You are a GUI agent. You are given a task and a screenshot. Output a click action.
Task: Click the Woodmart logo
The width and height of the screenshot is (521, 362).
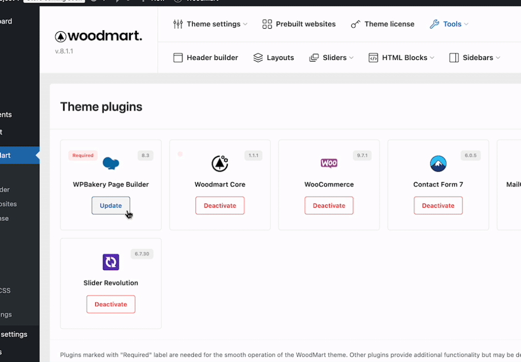point(98,36)
